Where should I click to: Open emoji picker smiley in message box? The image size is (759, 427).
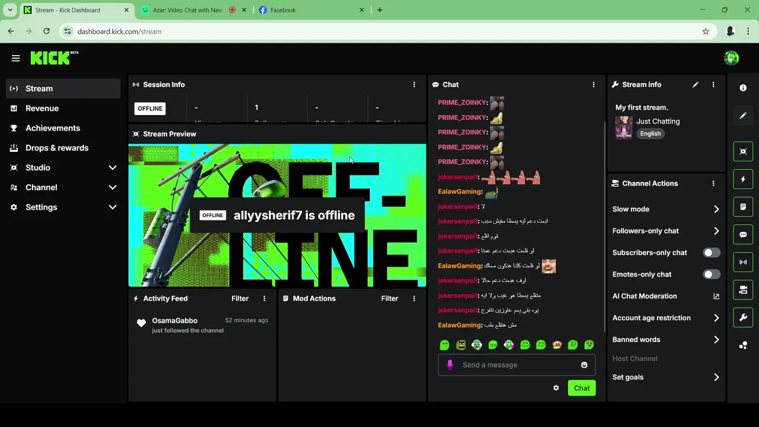point(584,365)
